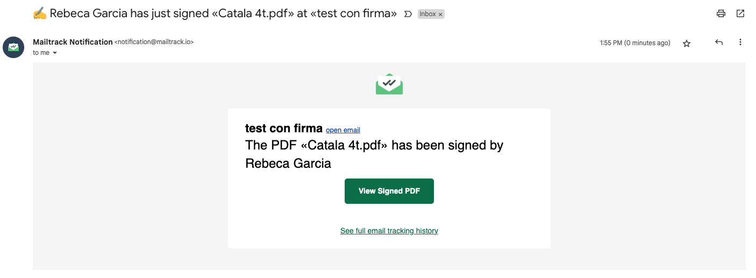Open the email in a new window
This screenshot has width=756, height=278.
coord(740,14)
